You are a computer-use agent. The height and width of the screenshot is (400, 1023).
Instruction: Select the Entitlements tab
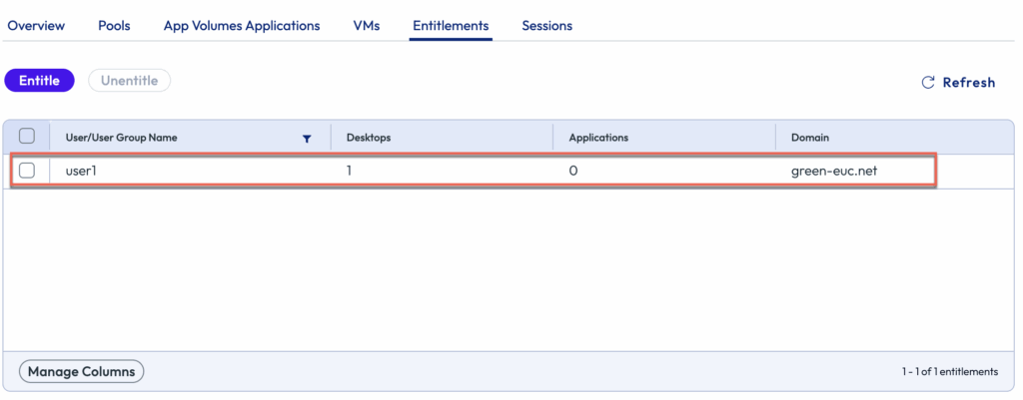point(450,26)
